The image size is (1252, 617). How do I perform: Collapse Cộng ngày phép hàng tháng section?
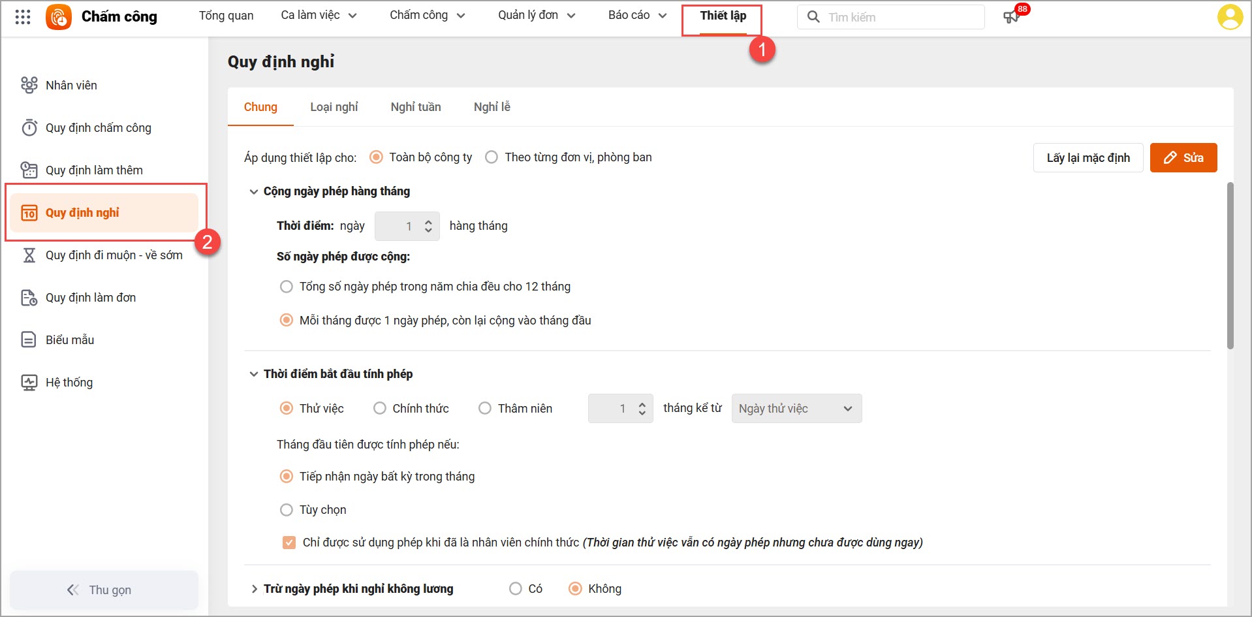[x=254, y=191]
